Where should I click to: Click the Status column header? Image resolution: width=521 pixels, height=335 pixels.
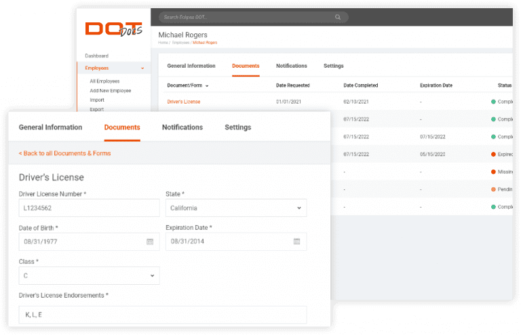tap(505, 85)
